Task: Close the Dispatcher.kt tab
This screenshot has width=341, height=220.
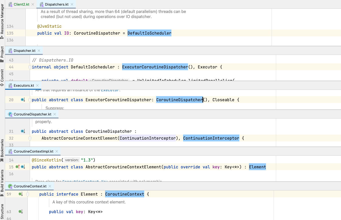Action: point(39,51)
